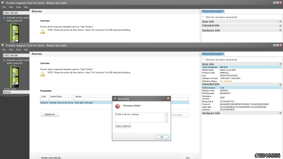Click the Version column header
Screen dimensions: 283x159
[79, 96]
